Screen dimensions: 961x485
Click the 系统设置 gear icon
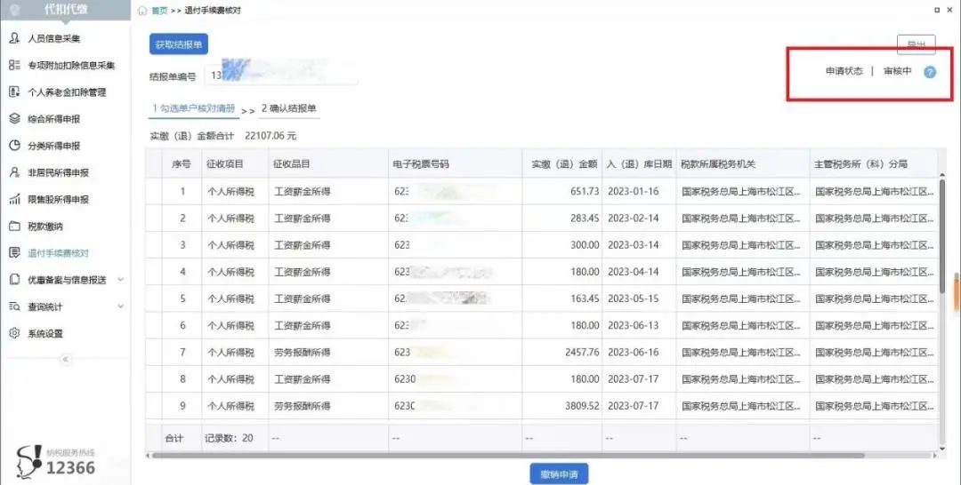pos(14,333)
